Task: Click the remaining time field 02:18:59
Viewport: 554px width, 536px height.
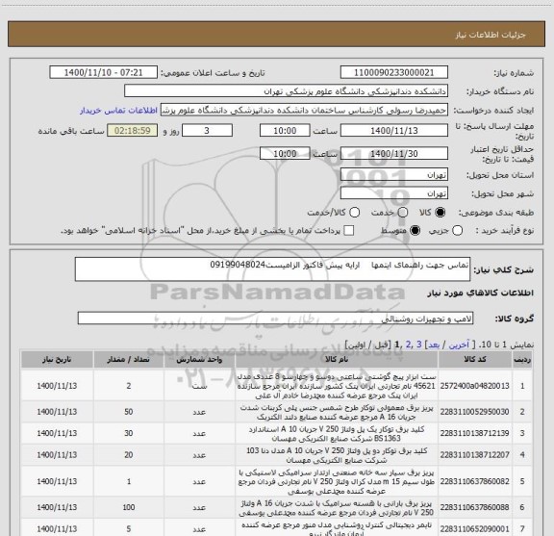Action: pyautogui.click(x=133, y=131)
